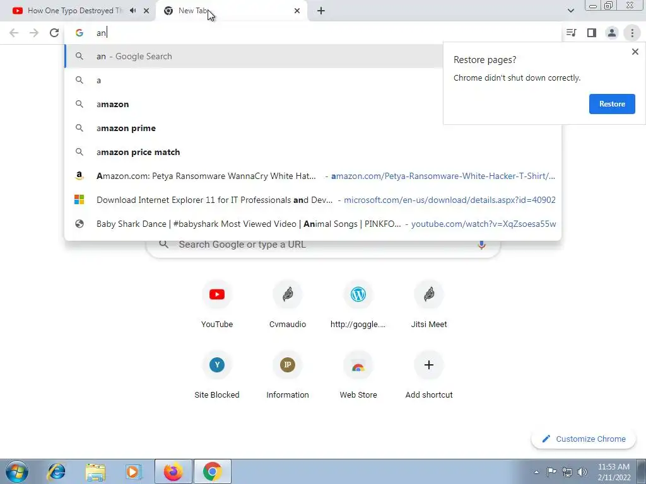Open the side panel icon
Screen dimensions: 646x484
592,33
